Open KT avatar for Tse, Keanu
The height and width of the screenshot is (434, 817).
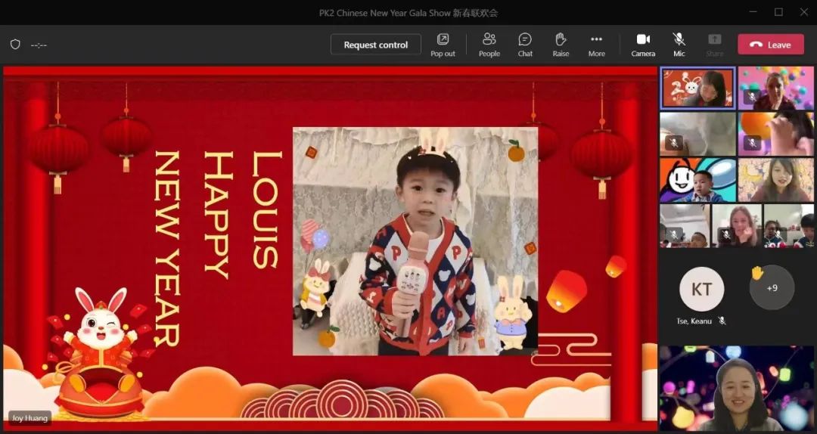click(701, 289)
